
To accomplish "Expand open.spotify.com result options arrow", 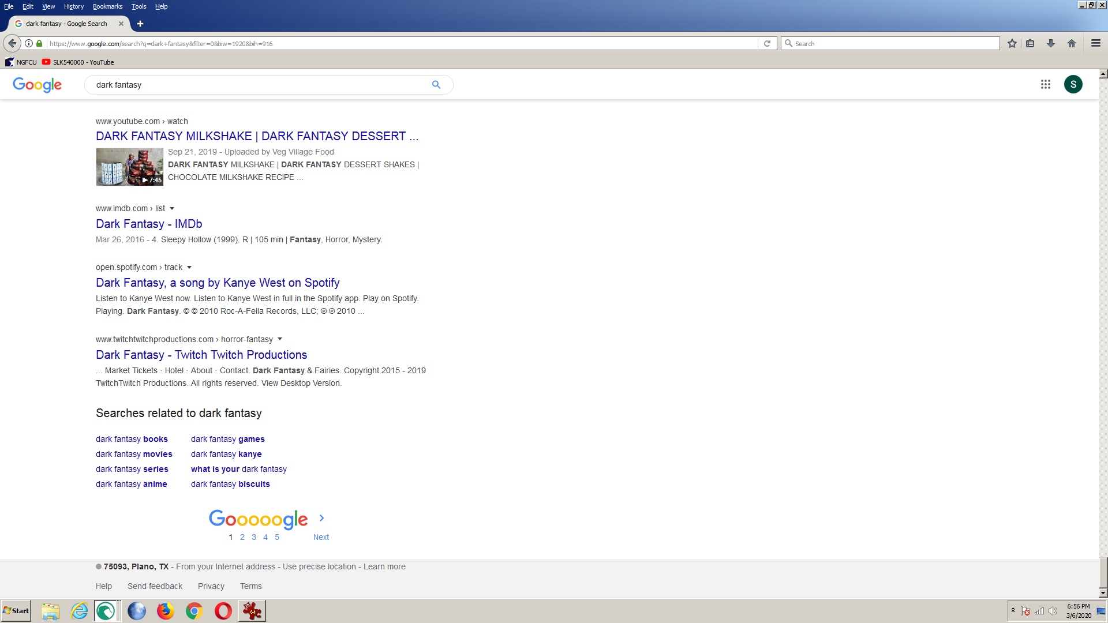I will pos(189,268).
